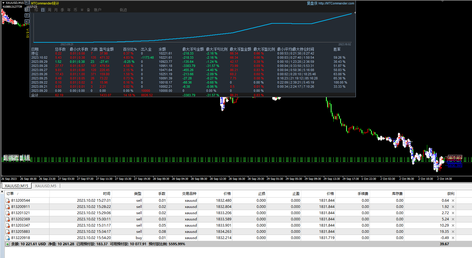The height and width of the screenshot is (258, 472).
Task: Click the 19.35 profit value
Action: (444, 232)
